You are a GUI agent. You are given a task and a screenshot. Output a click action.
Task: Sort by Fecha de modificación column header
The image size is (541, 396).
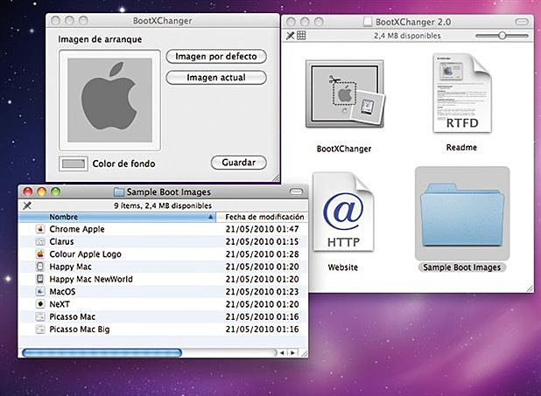(262, 217)
